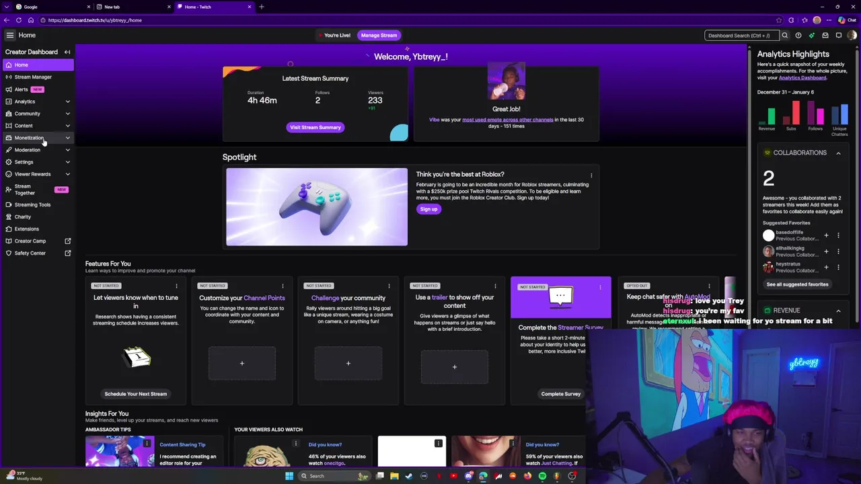Add heystratus as favorite with plus

(x=826, y=267)
